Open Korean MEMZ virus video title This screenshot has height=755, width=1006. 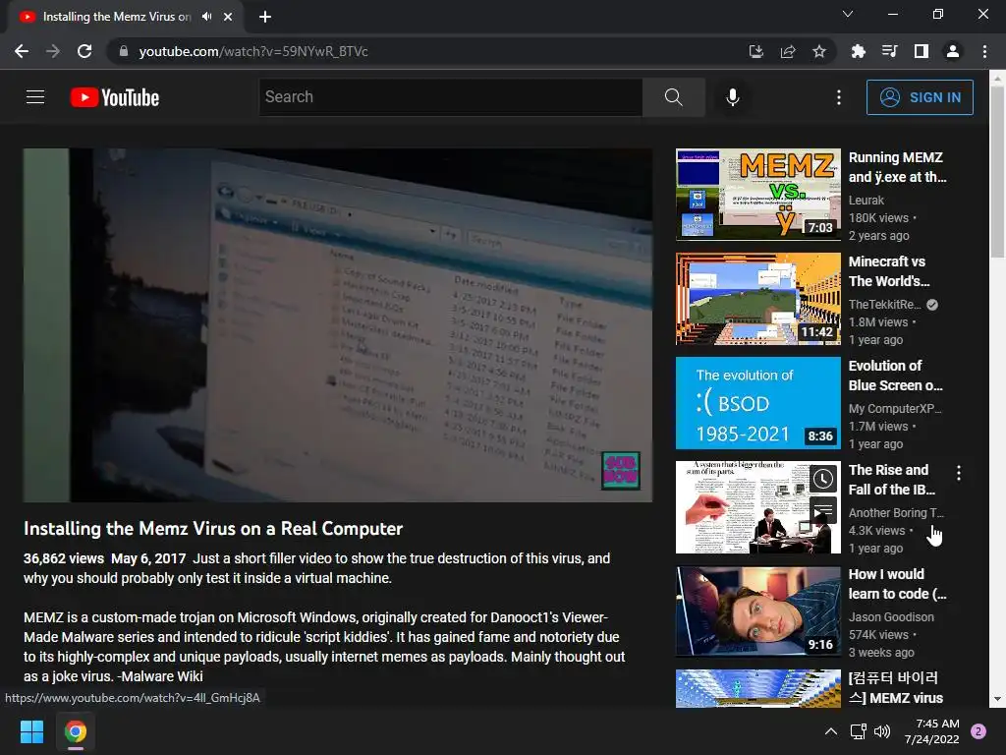point(896,687)
